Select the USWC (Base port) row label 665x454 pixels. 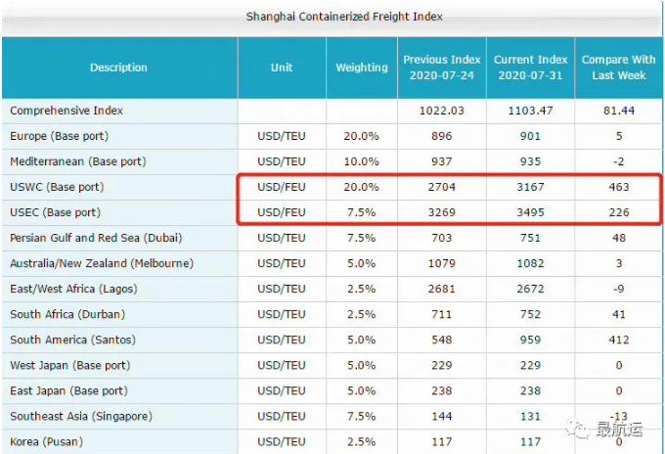(57, 187)
